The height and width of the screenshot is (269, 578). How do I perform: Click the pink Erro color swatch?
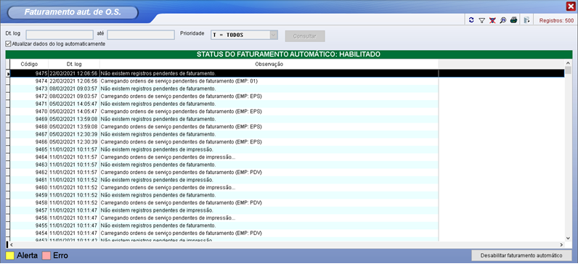click(x=46, y=255)
